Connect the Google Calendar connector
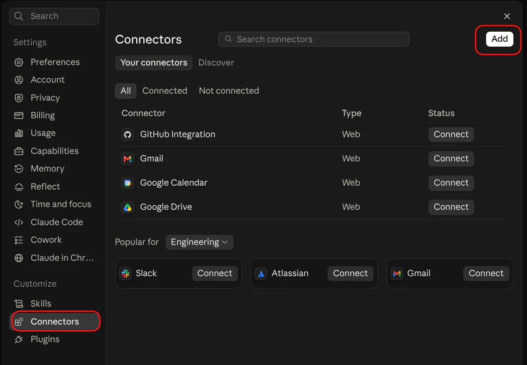The height and width of the screenshot is (365, 527). pos(451,183)
